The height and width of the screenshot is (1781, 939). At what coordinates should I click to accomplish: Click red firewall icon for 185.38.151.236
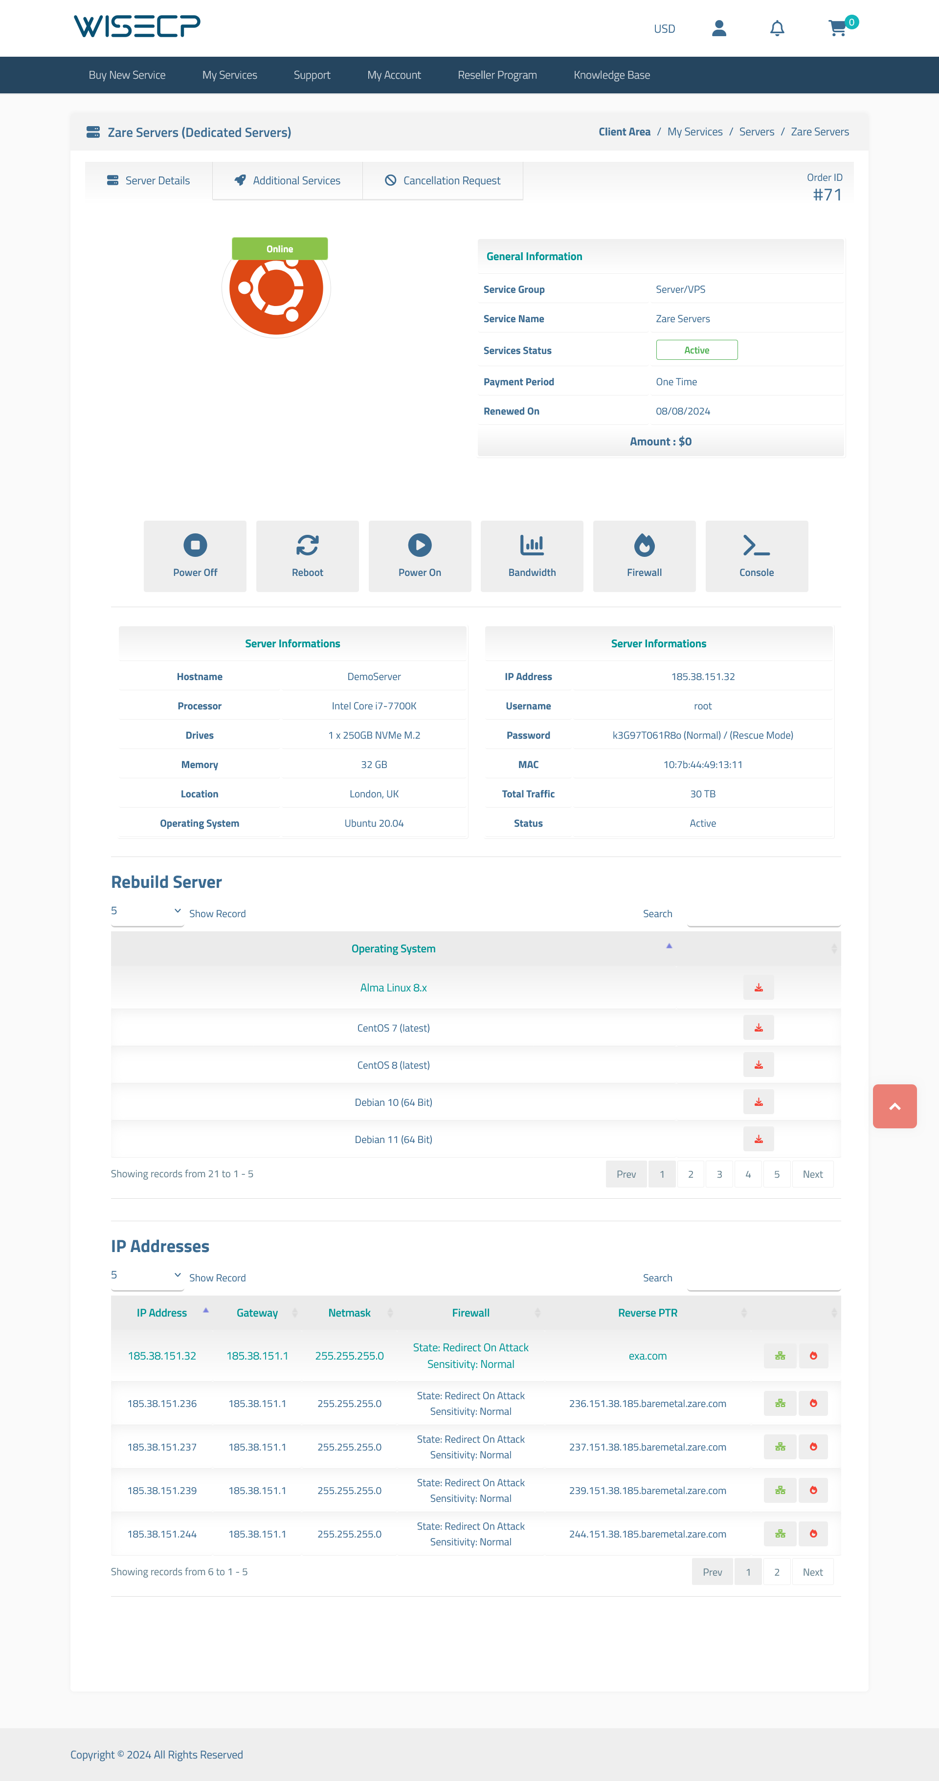813,1404
